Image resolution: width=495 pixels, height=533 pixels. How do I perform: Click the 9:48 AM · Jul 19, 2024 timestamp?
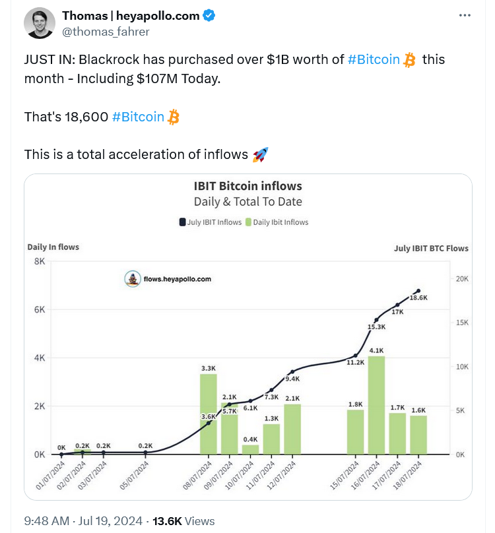point(83,520)
